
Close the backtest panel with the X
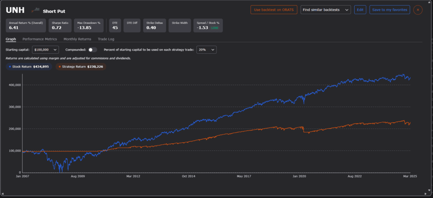tap(418, 10)
